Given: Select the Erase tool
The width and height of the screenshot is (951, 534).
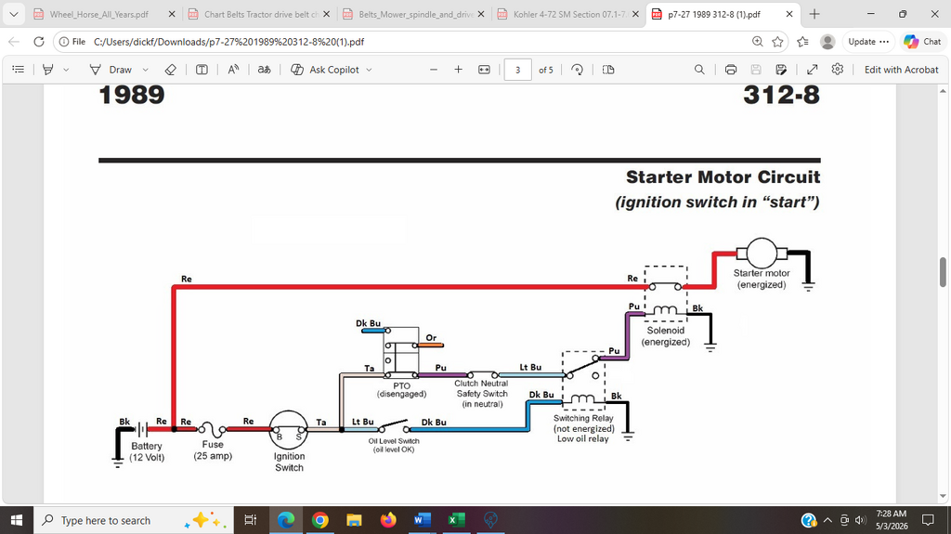Looking at the screenshot, I should [x=171, y=70].
